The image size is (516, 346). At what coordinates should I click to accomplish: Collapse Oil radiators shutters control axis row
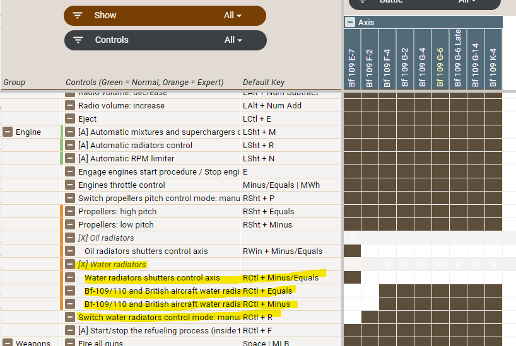click(70, 251)
